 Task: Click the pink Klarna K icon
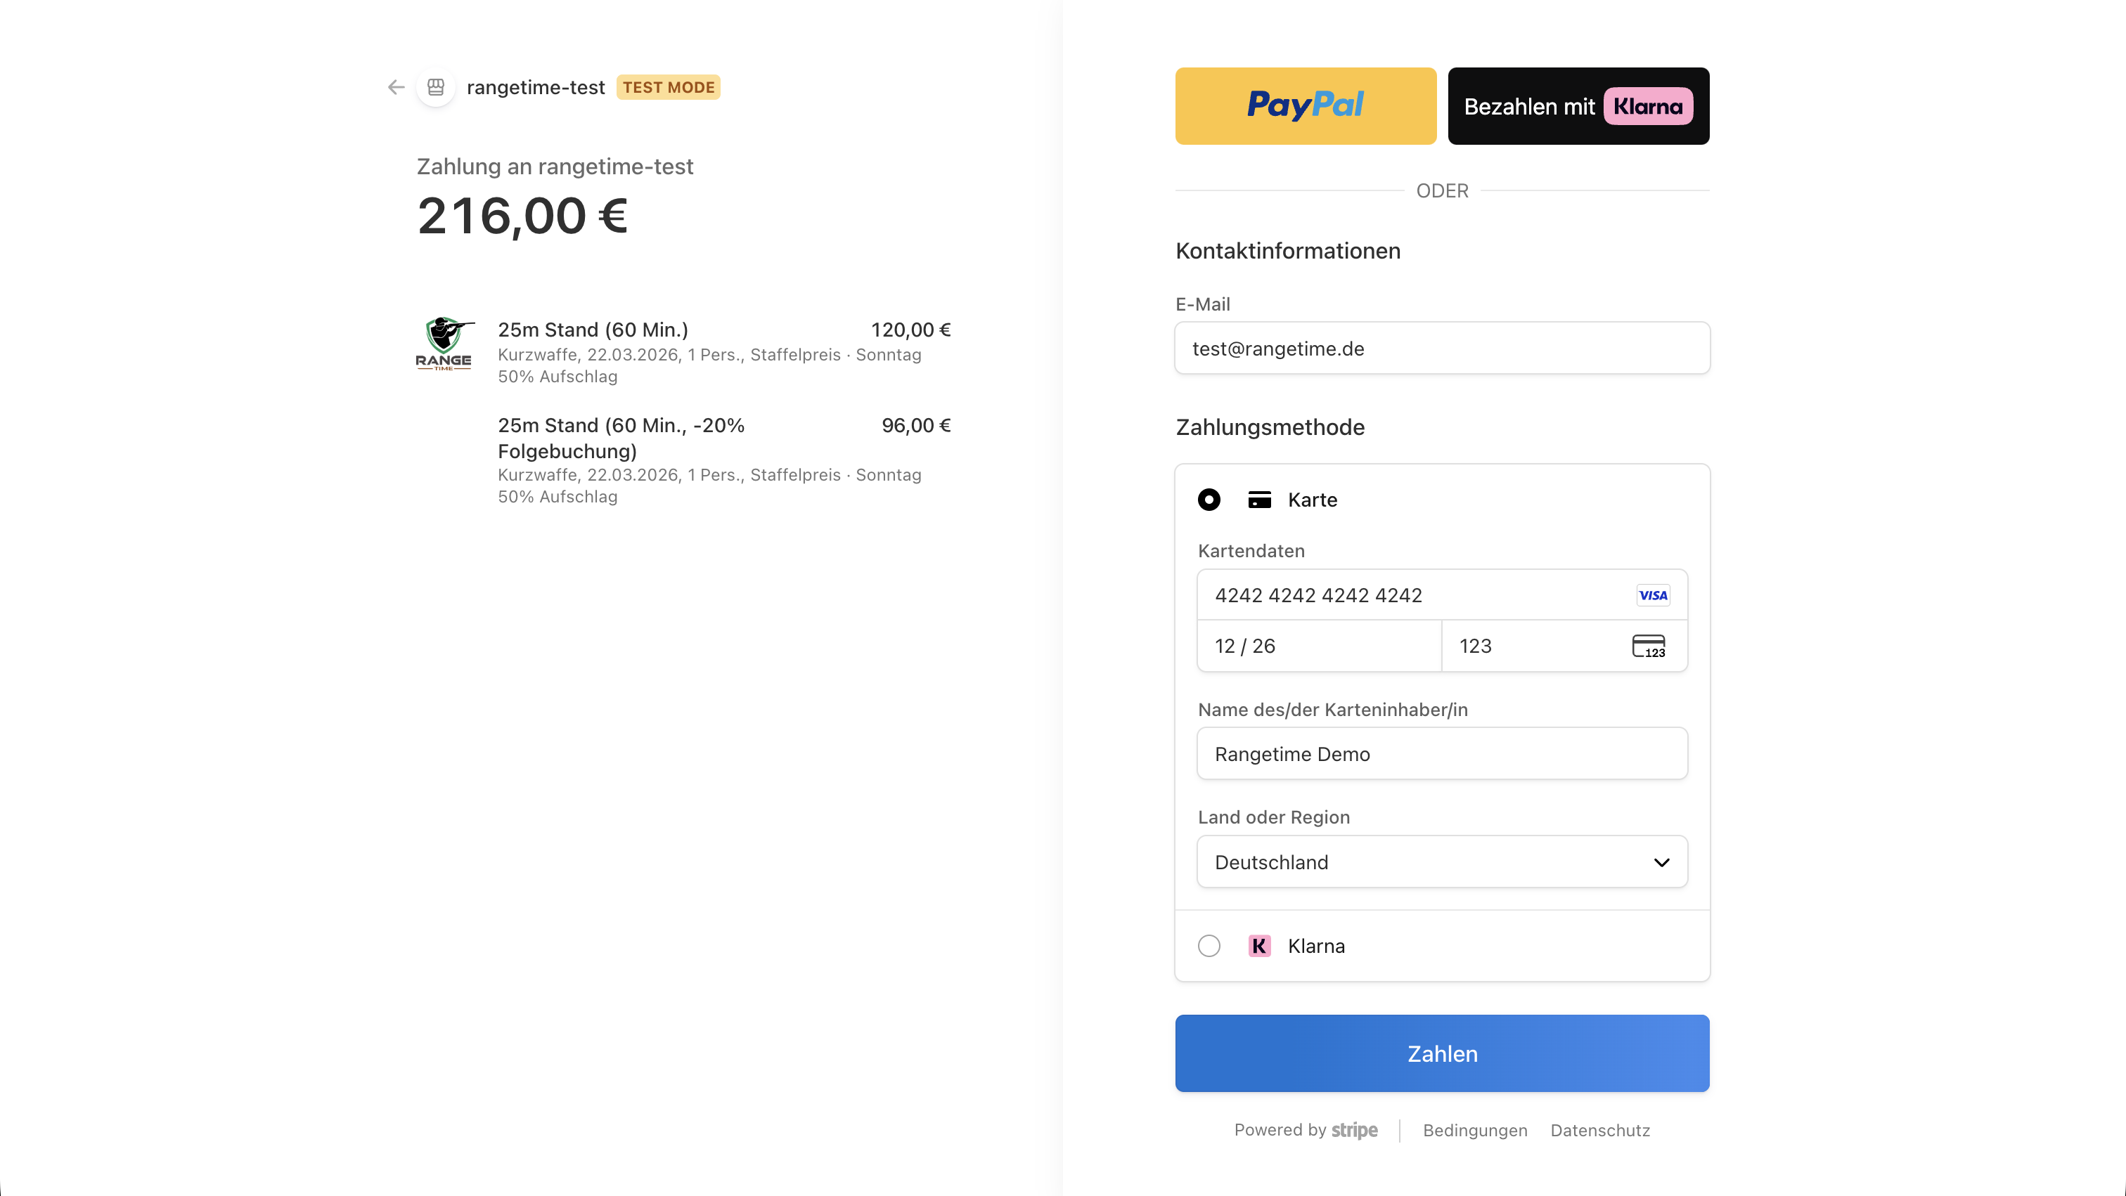[1258, 946]
